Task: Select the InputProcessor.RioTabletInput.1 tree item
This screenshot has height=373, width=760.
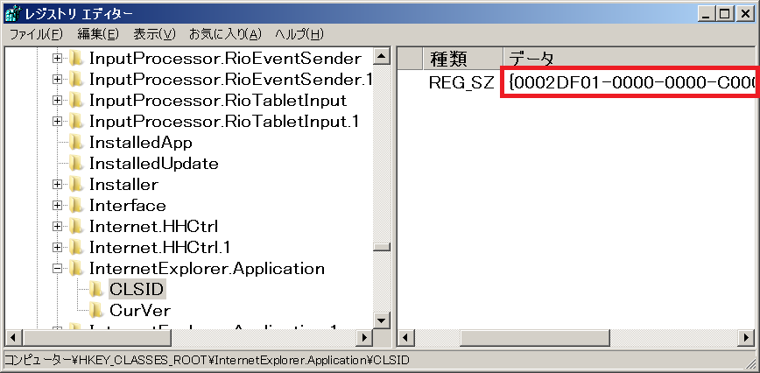Action: [x=224, y=122]
